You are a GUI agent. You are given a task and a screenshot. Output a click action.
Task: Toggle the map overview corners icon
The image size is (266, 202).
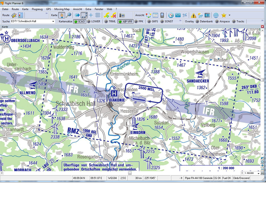84,15
